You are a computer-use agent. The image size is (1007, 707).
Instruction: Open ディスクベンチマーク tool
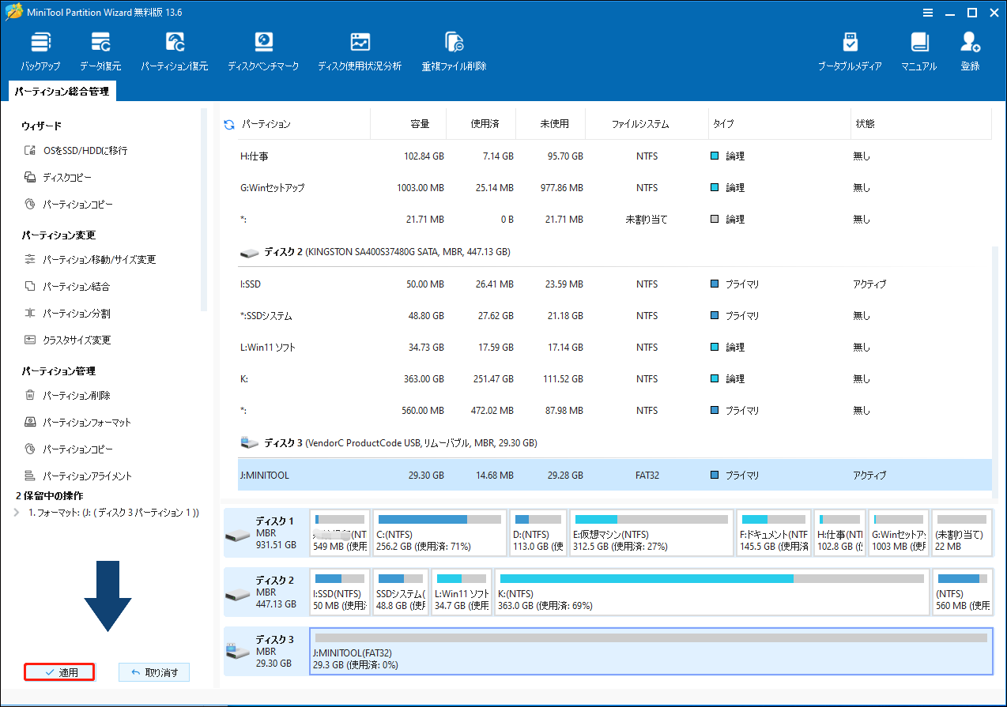(x=263, y=51)
